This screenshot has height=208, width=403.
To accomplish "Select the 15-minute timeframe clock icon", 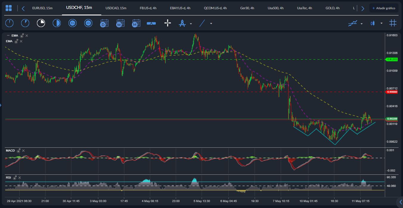I will [41, 23].
